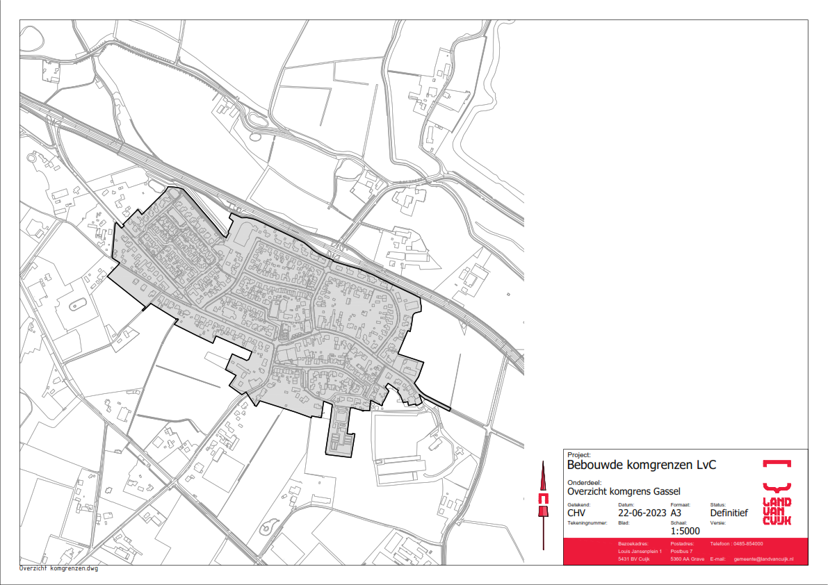Click the scale value 1:5000
Image resolution: width=828 pixels, height=585 pixels.
coord(685,531)
